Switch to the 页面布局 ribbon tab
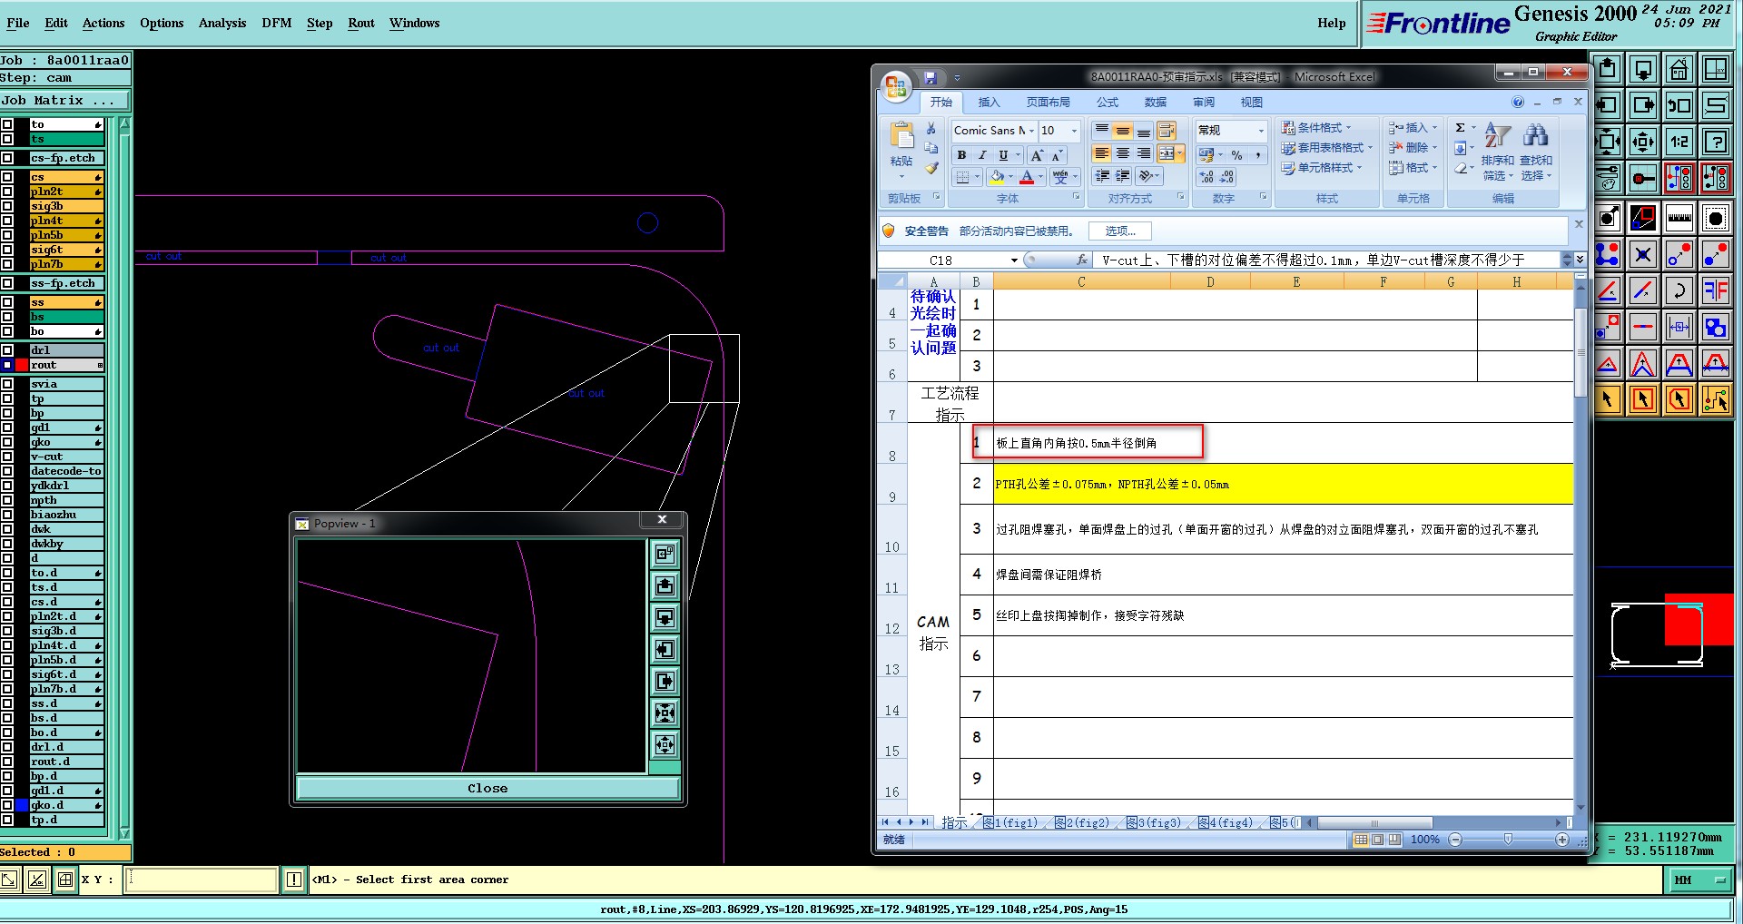The width and height of the screenshot is (1743, 924). (x=1048, y=103)
